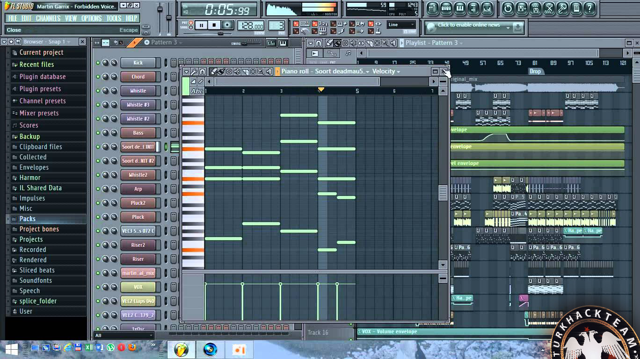The image size is (640, 359).
Task: Toggle Kick channel mute LED
Action: coord(98,63)
